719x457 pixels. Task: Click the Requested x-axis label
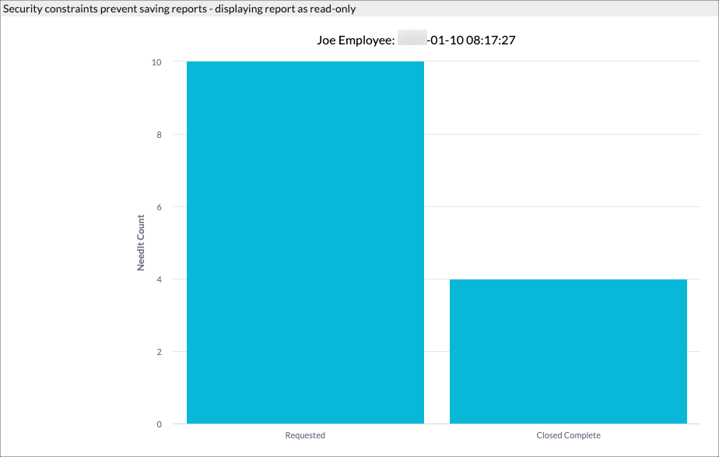304,435
